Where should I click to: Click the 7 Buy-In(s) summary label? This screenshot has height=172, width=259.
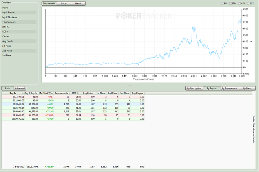18,166
